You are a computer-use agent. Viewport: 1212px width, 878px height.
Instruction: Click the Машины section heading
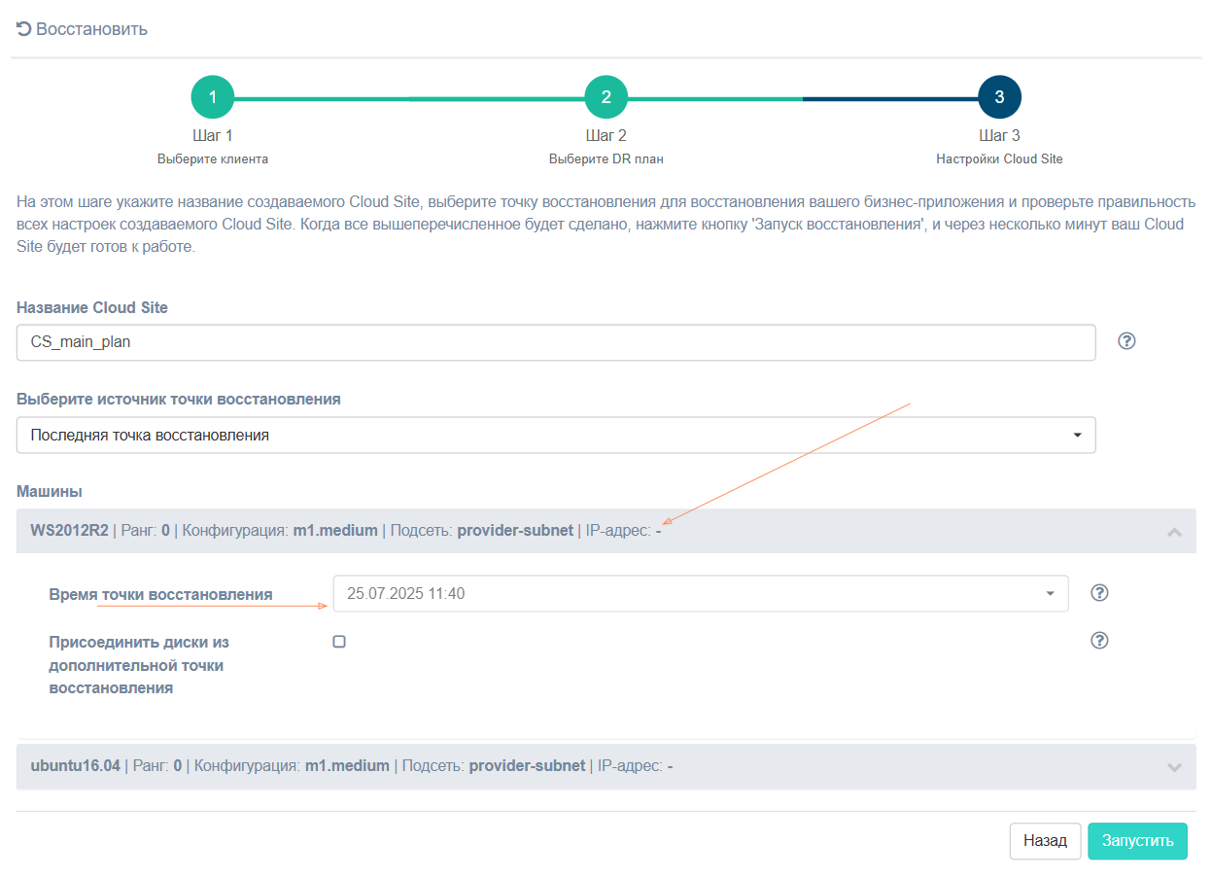point(49,492)
